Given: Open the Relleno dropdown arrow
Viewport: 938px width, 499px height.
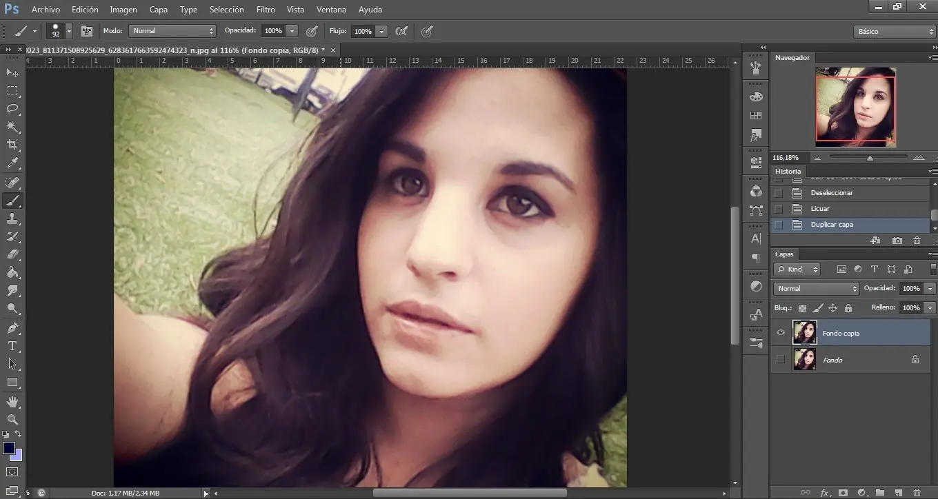Looking at the screenshot, I should 930,308.
